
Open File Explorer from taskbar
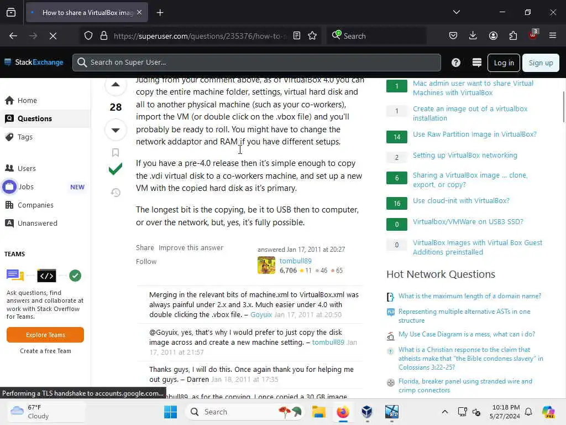pyautogui.click(x=319, y=412)
